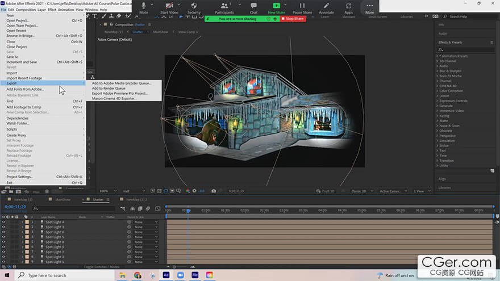Viewport: 500px width, 281px height.
Task: Hide the Spot Light 9 layer
Action: coord(3,247)
